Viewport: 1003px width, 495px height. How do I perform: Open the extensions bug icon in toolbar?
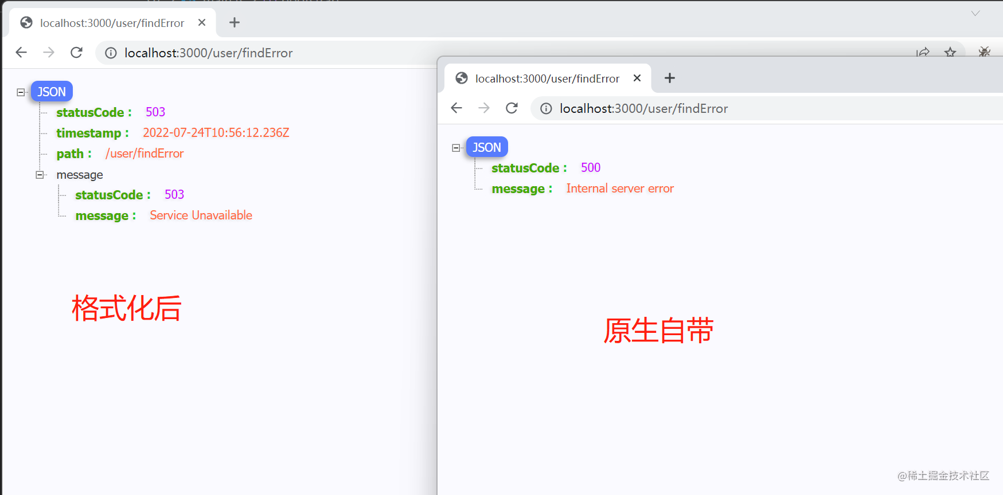(x=985, y=52)
